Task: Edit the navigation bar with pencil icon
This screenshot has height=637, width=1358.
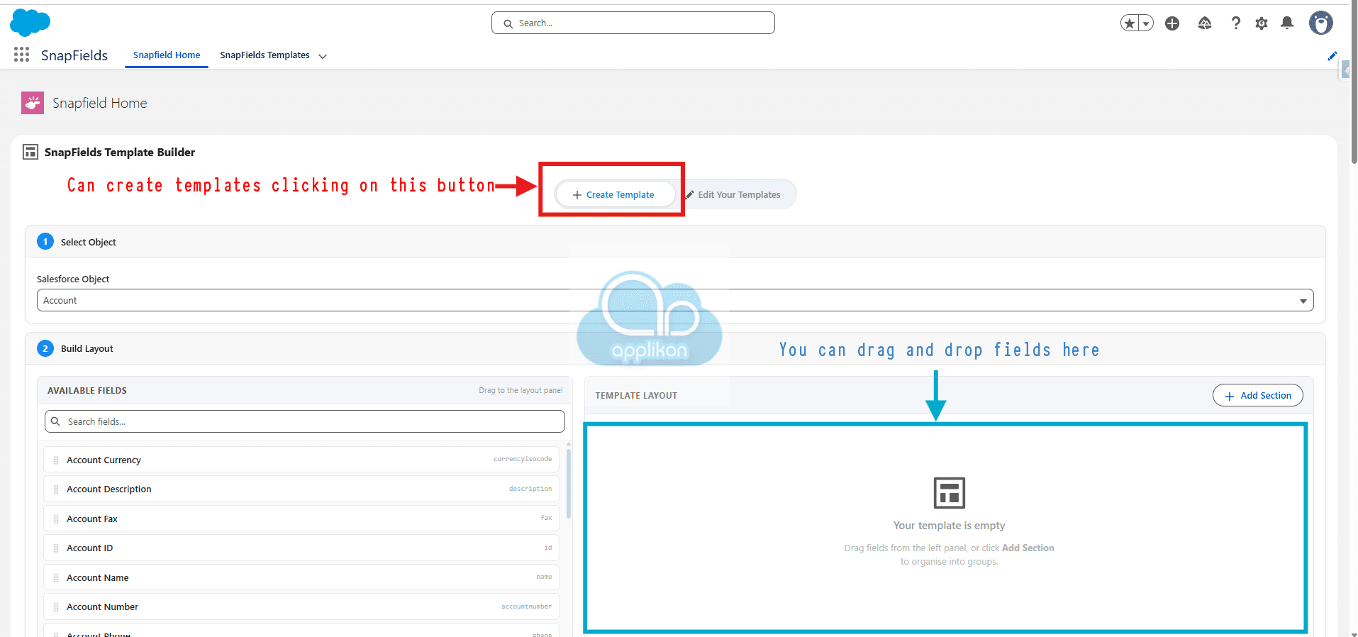Action: pos(1332,56)
